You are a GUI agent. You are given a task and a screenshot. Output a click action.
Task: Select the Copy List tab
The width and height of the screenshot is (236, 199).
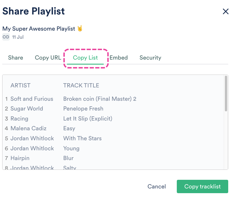85,58
